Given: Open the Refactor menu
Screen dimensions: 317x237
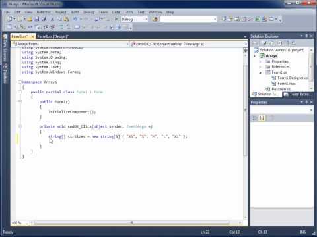Looking at the screenshot, I should click(x=44, y=12).
